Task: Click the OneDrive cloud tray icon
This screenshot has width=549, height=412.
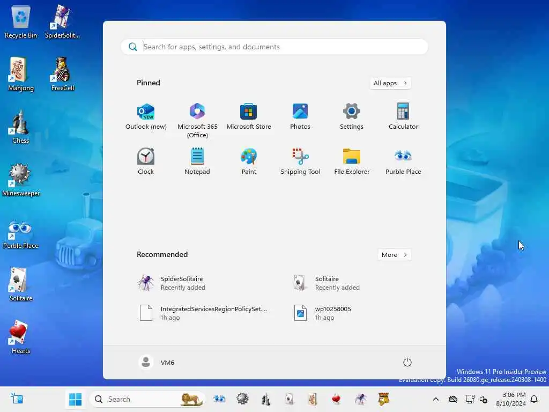Action: pos(453,399)
